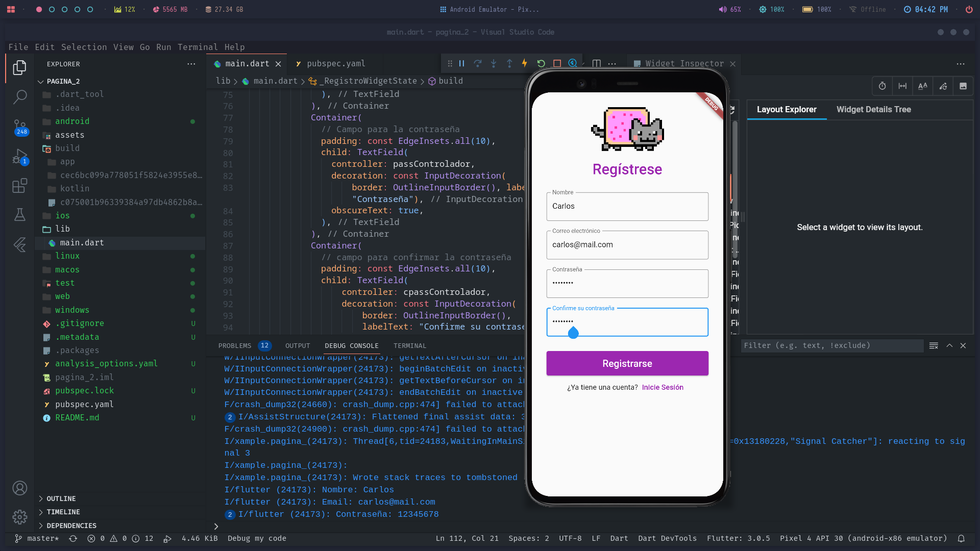
Task: Open the Testing flask panel
Action: [19, 214]
